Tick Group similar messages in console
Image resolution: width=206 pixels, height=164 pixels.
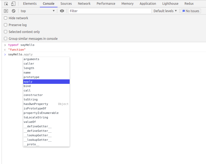(x=6, y=38)
